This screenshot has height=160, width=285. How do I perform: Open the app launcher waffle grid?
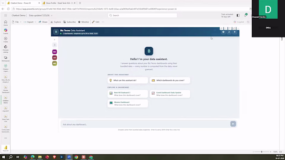(6, 15)
